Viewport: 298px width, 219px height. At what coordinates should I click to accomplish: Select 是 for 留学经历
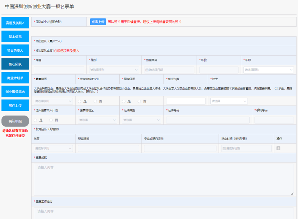coord(124,102)
